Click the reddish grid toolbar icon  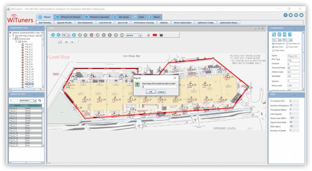click(91, 35)
